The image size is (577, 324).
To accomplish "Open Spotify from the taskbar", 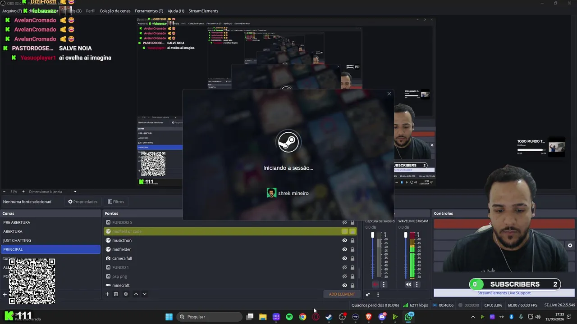I will click(289, 317).
